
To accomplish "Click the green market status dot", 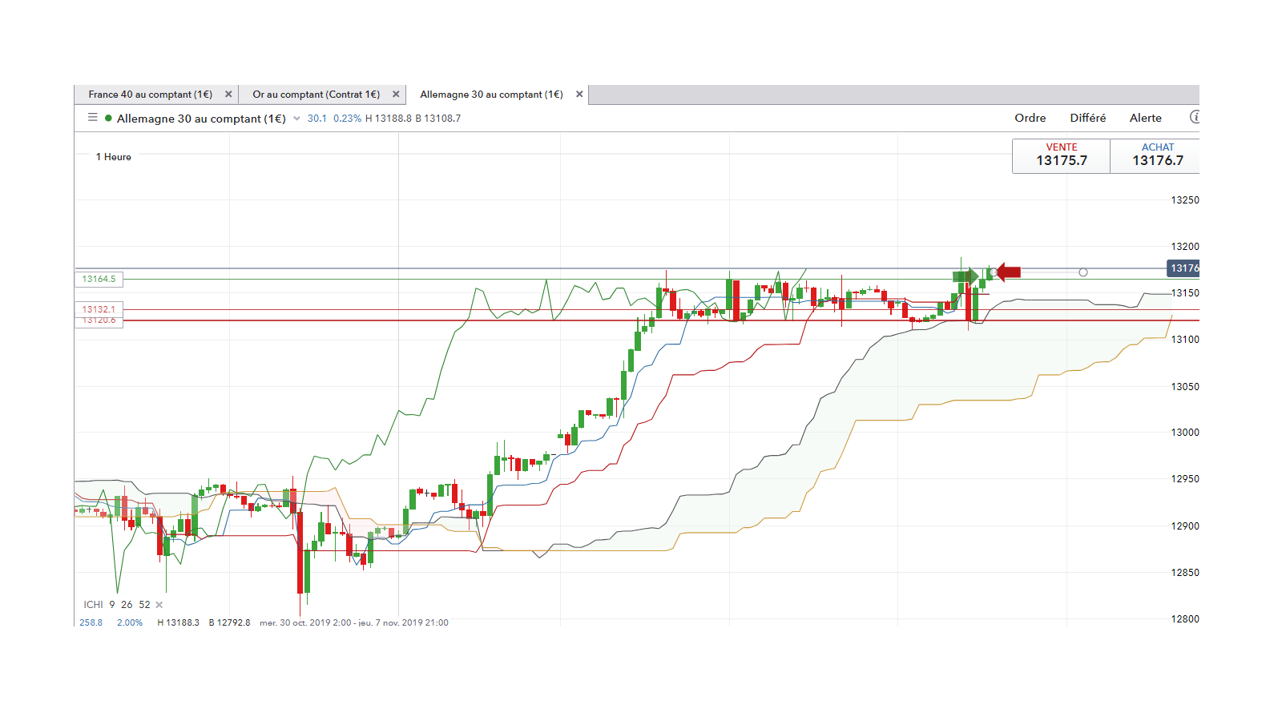I will (108, 119).
